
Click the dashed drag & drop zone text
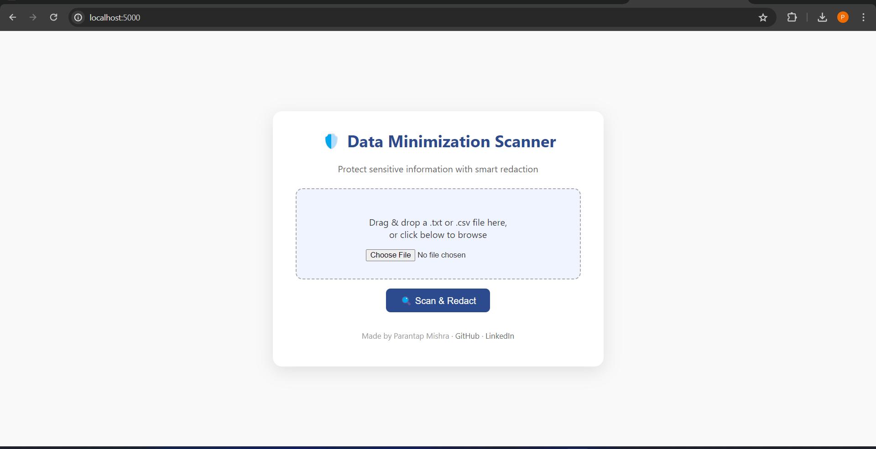coord(438,228)
